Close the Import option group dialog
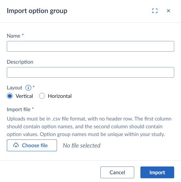The width and height of the screenshot is (181, 182). 168,11
